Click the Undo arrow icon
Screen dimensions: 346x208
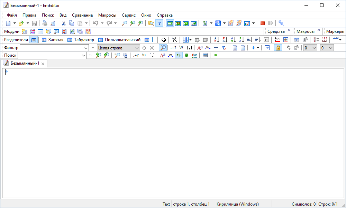(95, 23)
